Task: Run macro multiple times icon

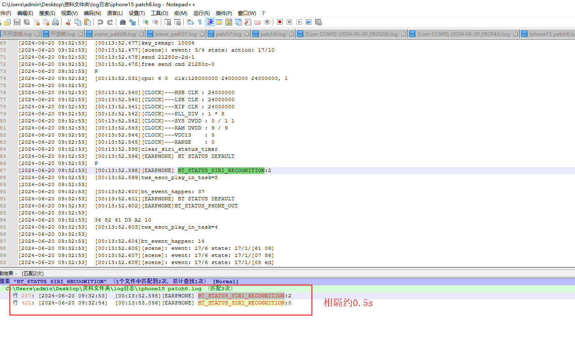Action: tap(308, 22)
